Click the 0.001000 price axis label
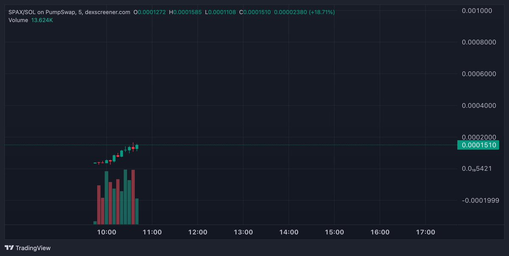This screenshot has width=509, height=256. tap(477, 11)
